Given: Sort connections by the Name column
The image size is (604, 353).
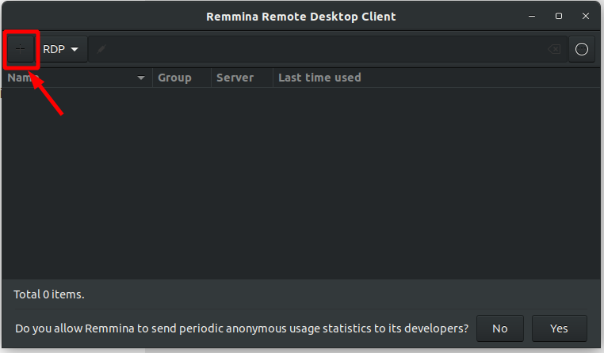Looking at the screenshot, I should point(71,78).
